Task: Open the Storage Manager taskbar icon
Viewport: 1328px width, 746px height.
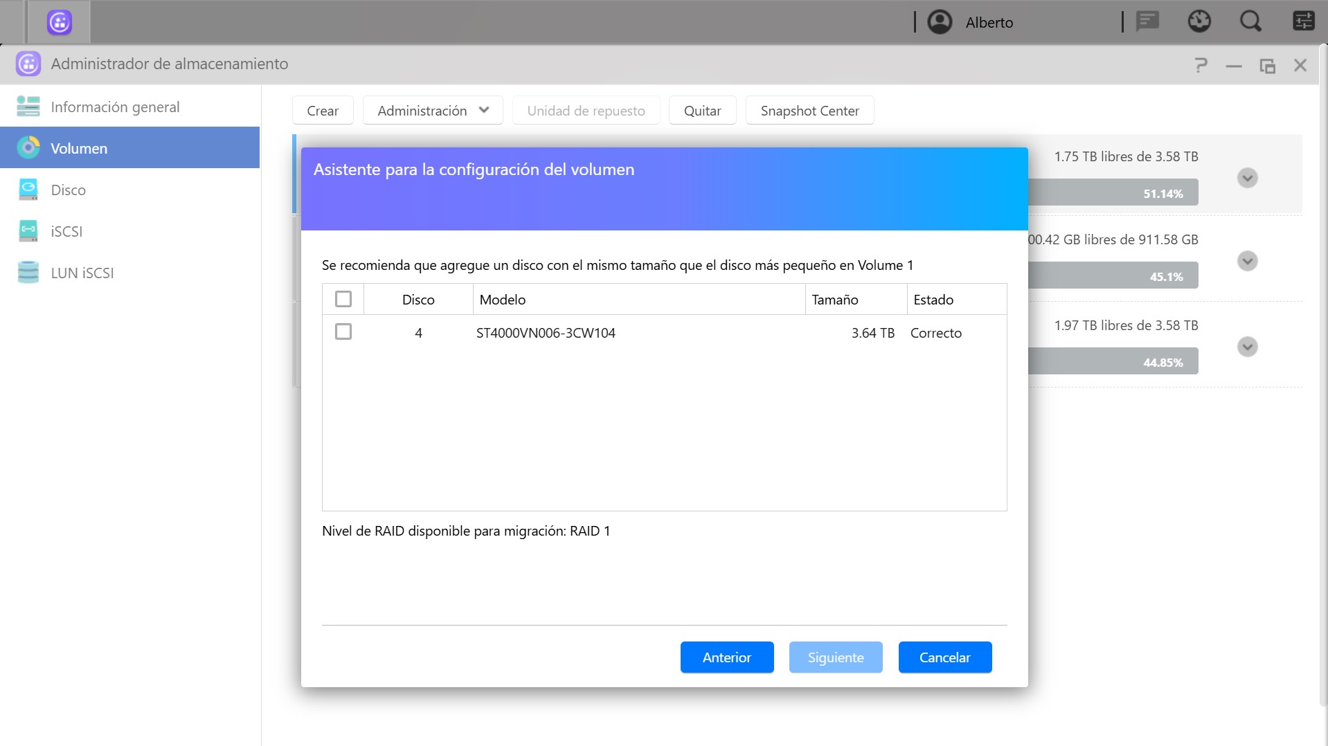Action: (x=60, y=22)
